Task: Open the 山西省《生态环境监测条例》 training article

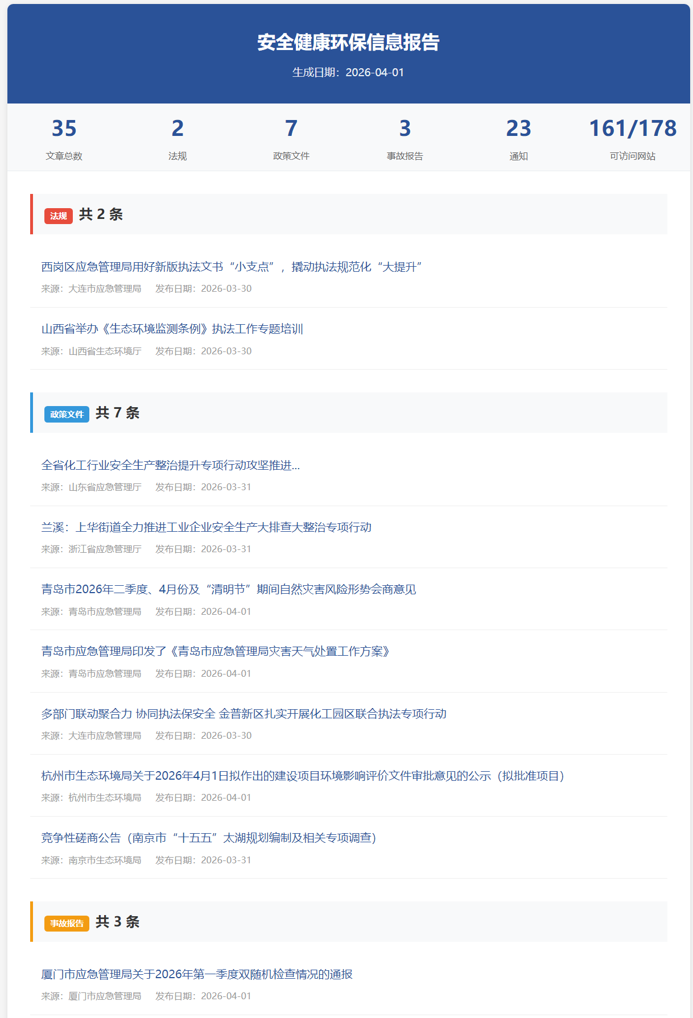Action: pyautogui.click(x=172, y=329)
